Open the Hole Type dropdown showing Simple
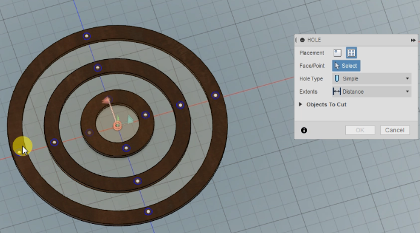This screenshot has width=420, height=233. click(372, 78)
